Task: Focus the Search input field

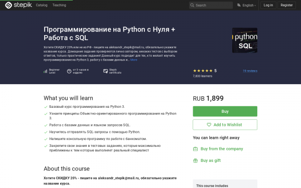Action: pyautogui.click(x=211, y=5)
